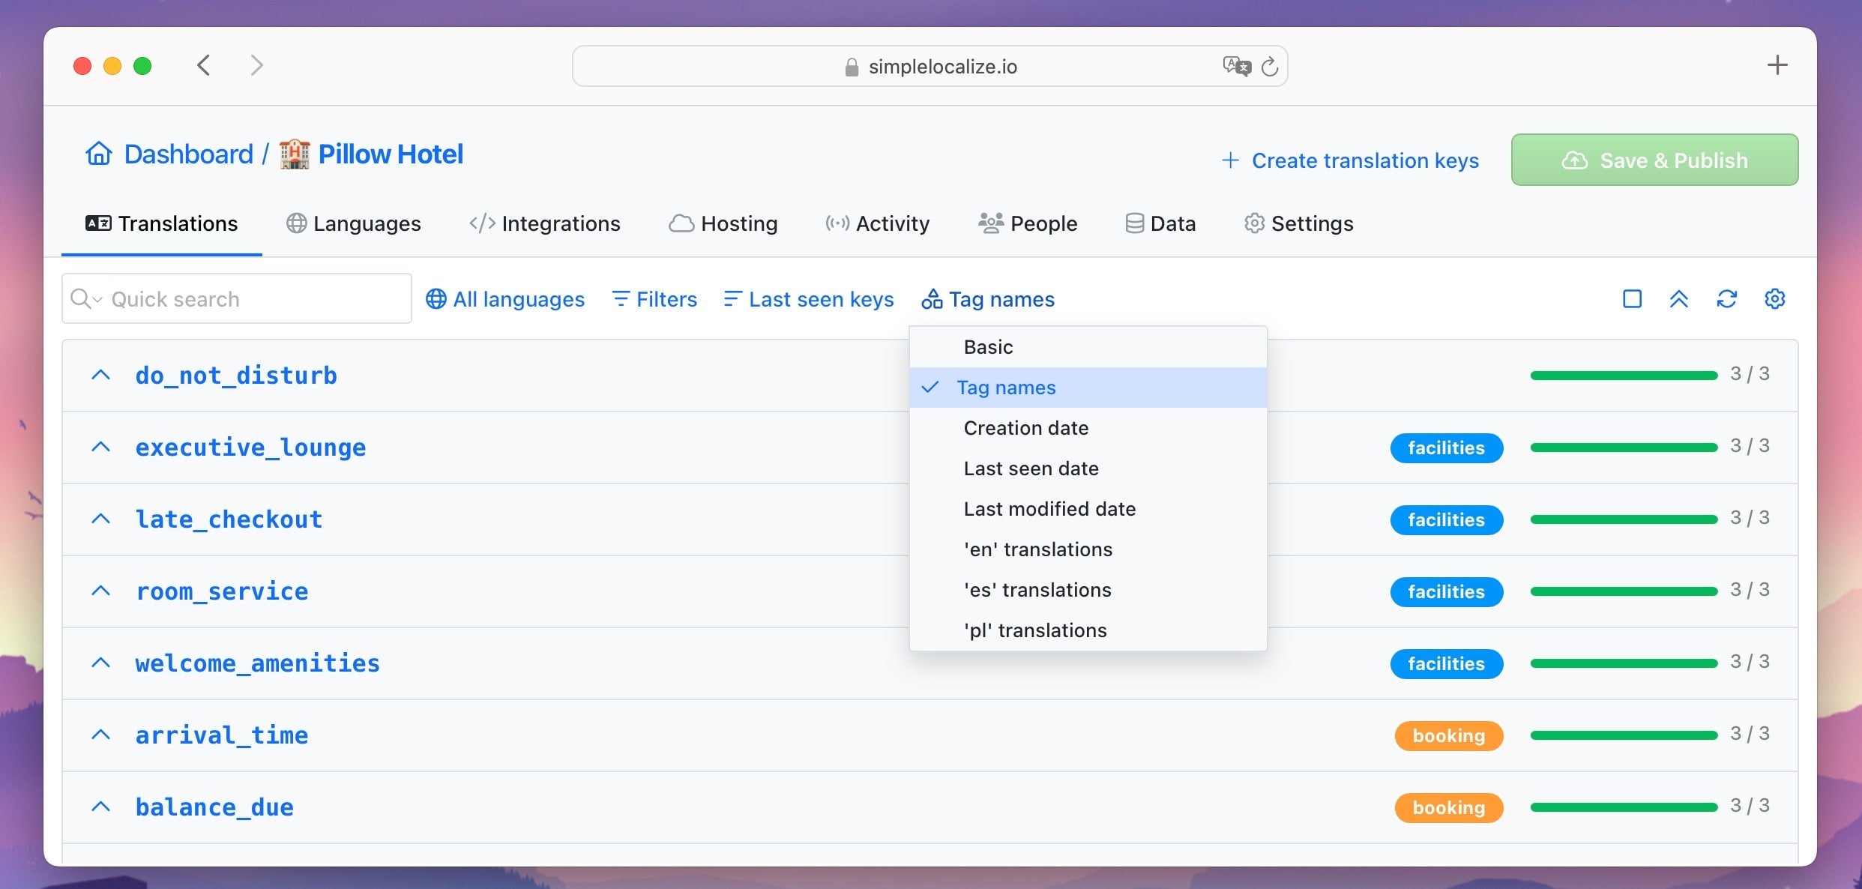Select checked Tag names menu option
Screen dimensions: 1862x889
click(x=1088, y=388)
